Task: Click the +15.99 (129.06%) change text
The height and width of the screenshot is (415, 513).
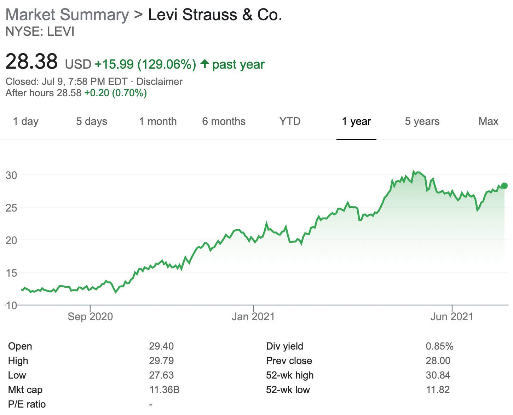Action: pos(145,64)
